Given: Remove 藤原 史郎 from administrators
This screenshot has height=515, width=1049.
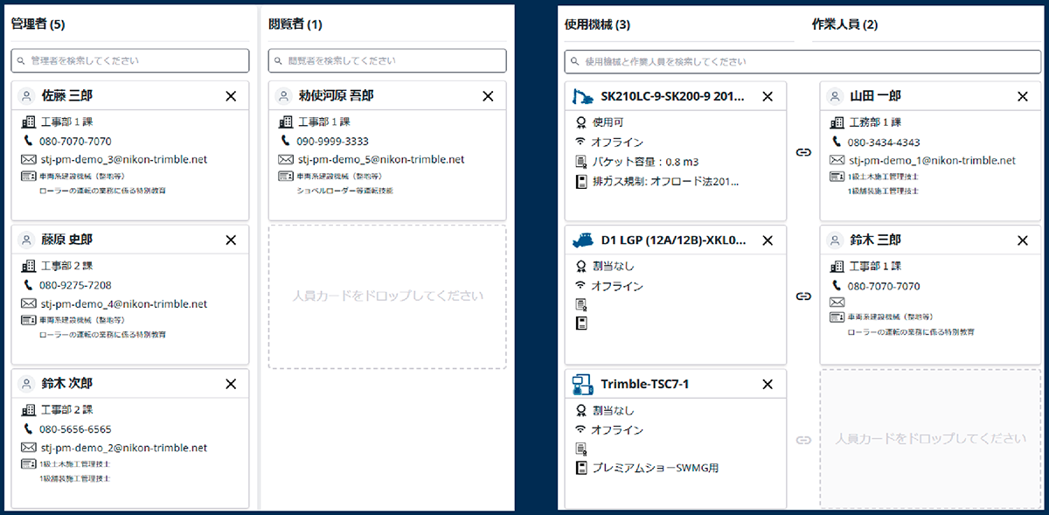Looking at the screenshot, I should 231,240.
